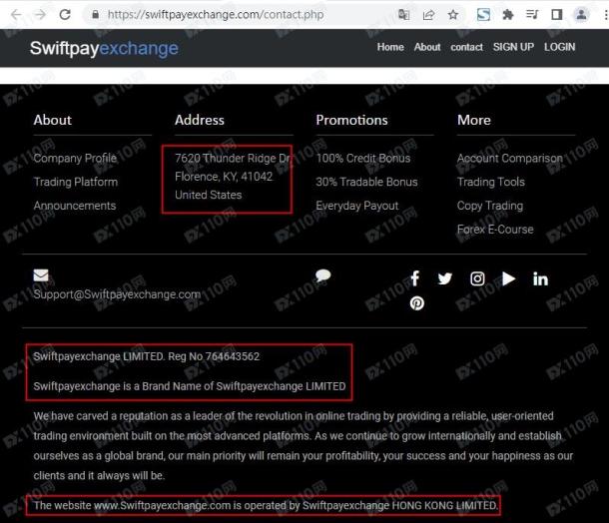Image resolution: width=609 pixels, height=523 pixels.
Task: Open the Pinterest icon link
Action: tap(416, 303)
